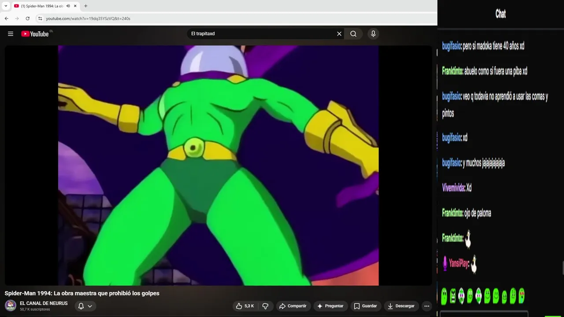
Task: Close the Spider-Man 1994 tab
Action: pos(75,6)
